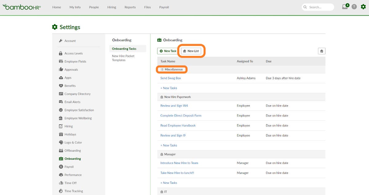This screenshot has width=369, height=195.
Task: Open the briefcase icon above the task list
Action: pos(321,51)
